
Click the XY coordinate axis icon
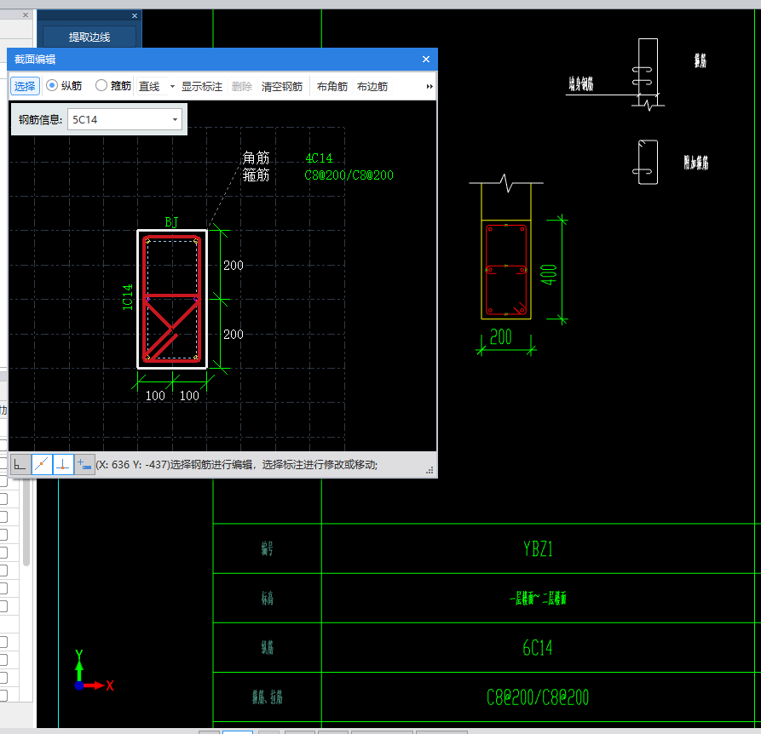(94, 671)
